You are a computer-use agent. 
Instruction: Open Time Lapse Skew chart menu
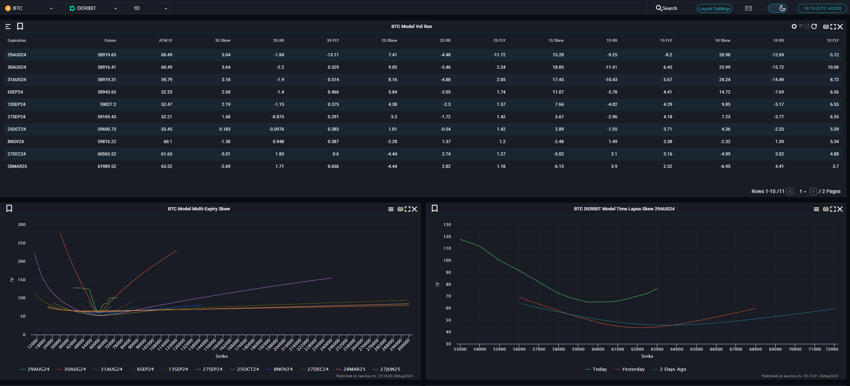pyautogui.click(x=816, y=209)
